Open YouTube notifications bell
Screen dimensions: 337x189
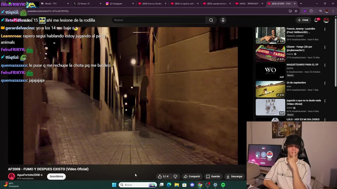pyautogui.click(x=316, y=20)
